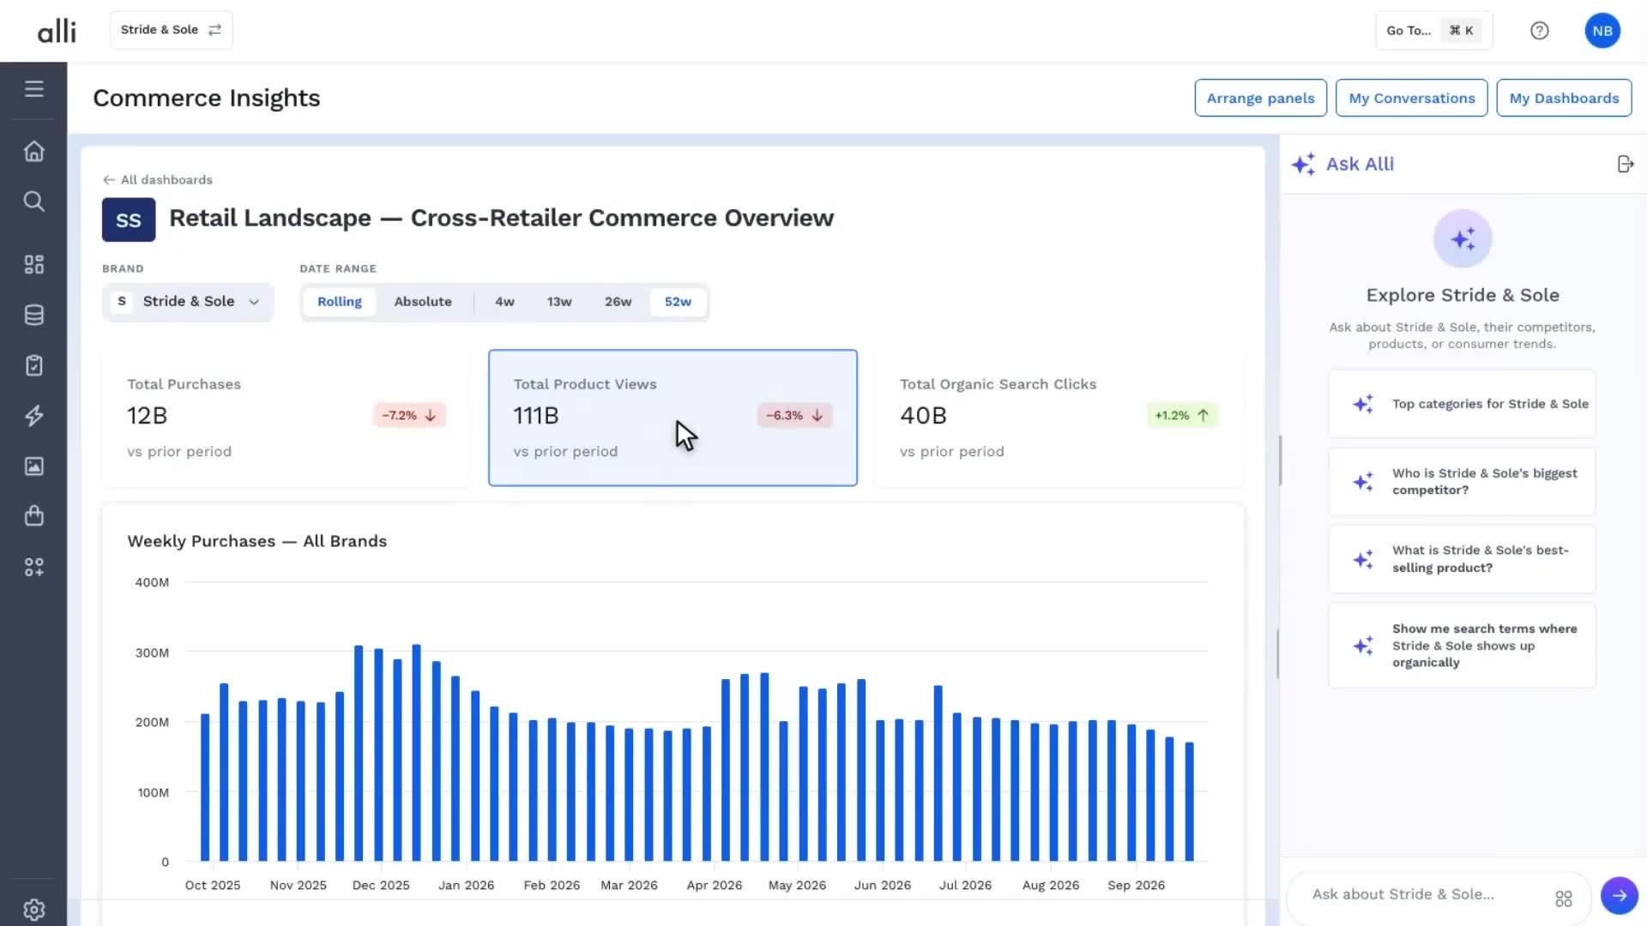The image size is (1647, 926).
Task: Open the clipboard checklist icon in sidebar
Action: pyautogui.click(x=33, y=366)
